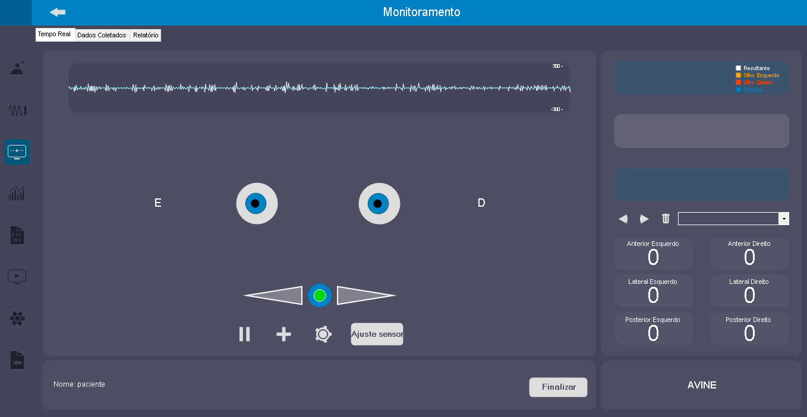Open the Relatório tab

coord(146,36)
